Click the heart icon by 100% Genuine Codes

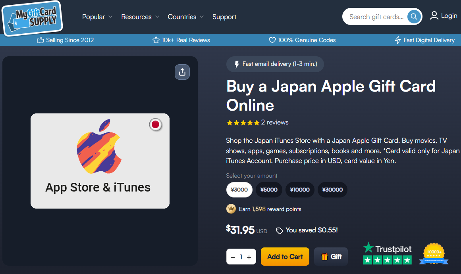272,40
